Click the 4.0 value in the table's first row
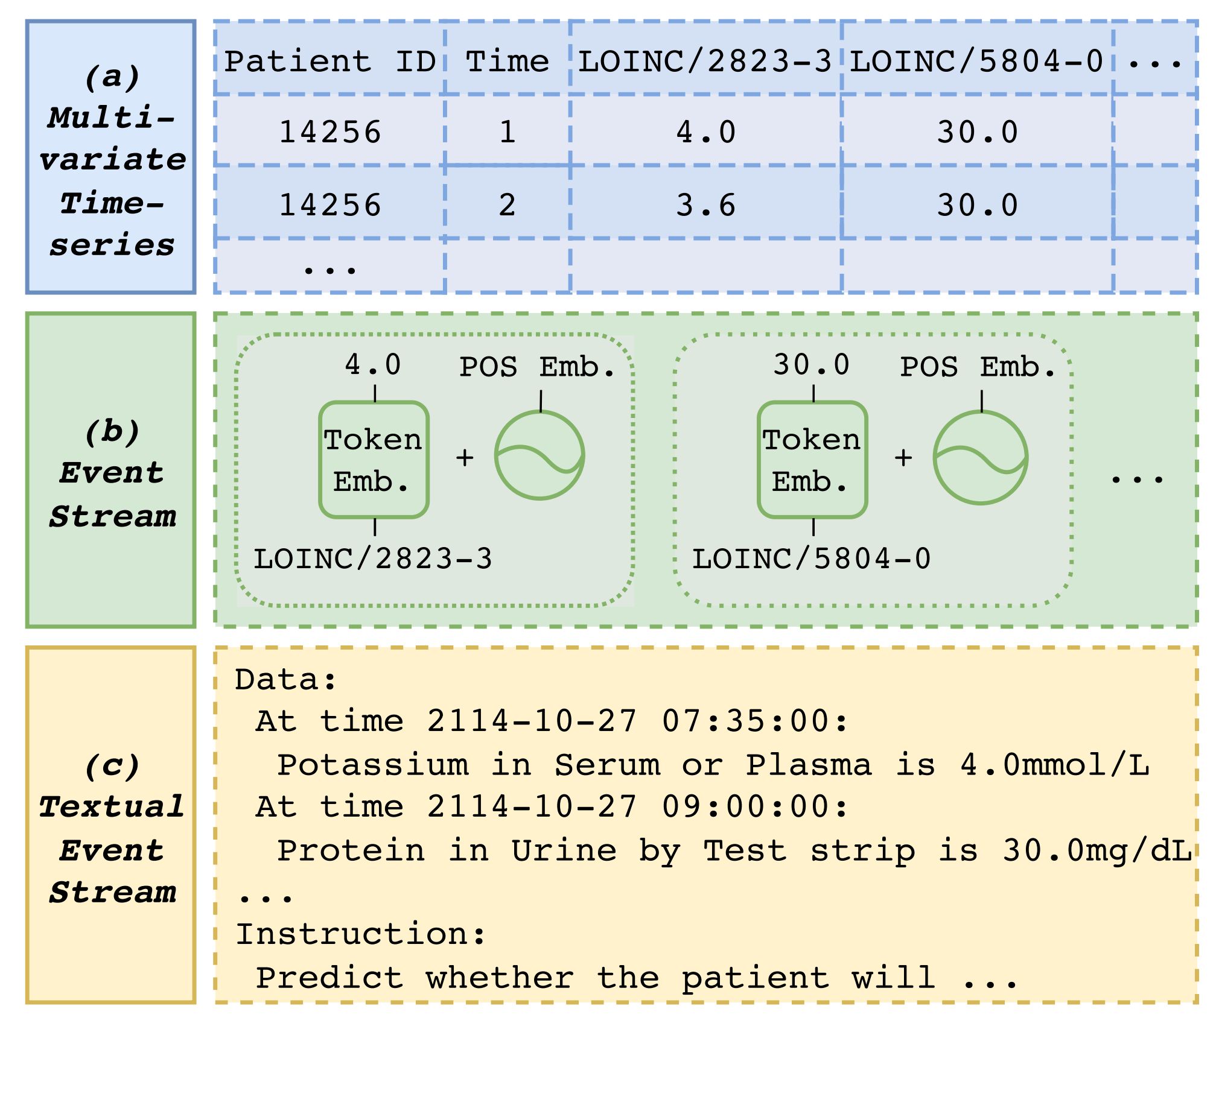Viewport: 1219px width, 1105px height. tap(705, 131)
